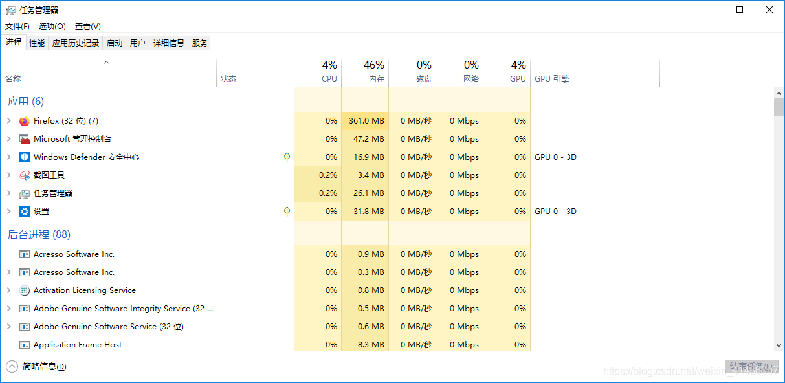
Task: Sort by the GPU column header
Action: click(507, 72)
